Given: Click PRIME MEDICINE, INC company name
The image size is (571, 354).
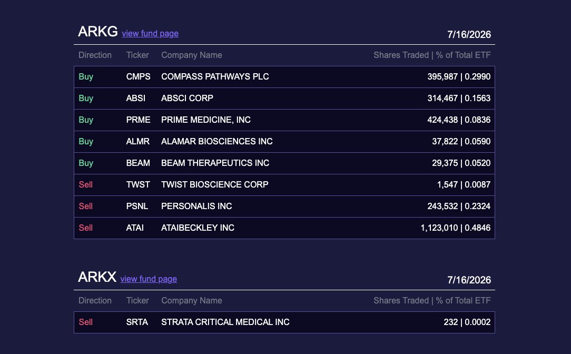Looking at the screenshot, I should tap(206, 120).
